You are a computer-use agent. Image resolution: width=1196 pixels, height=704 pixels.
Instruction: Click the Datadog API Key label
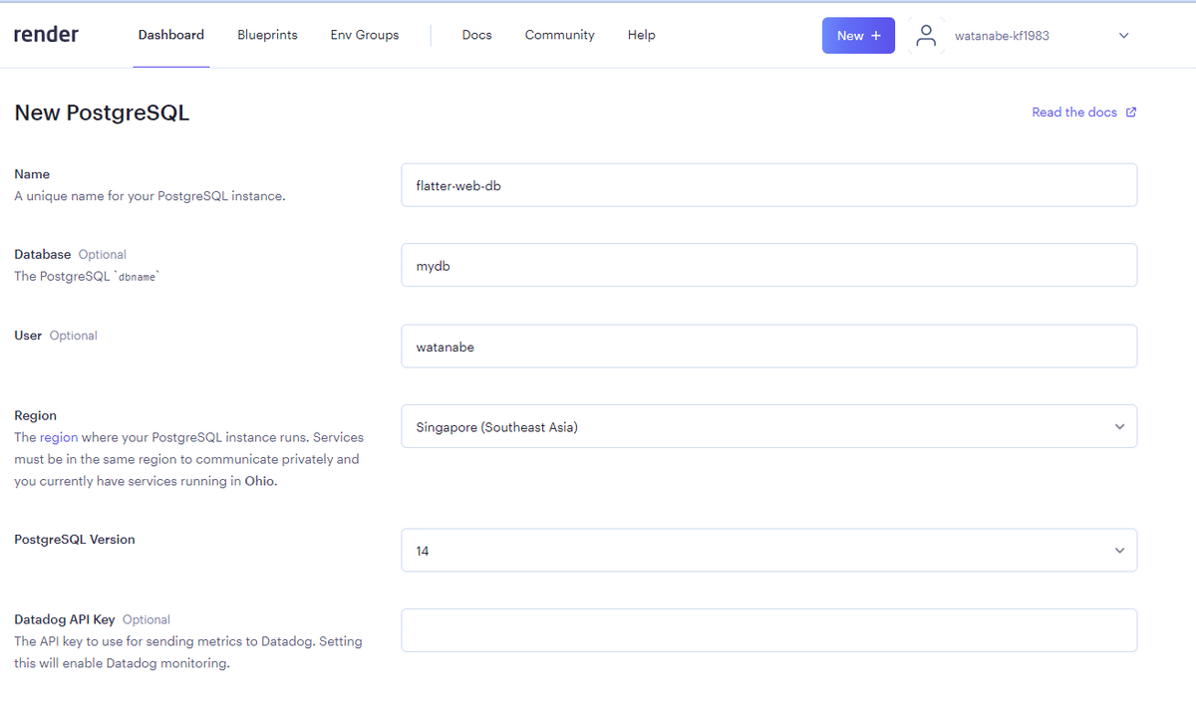point(65,619)
